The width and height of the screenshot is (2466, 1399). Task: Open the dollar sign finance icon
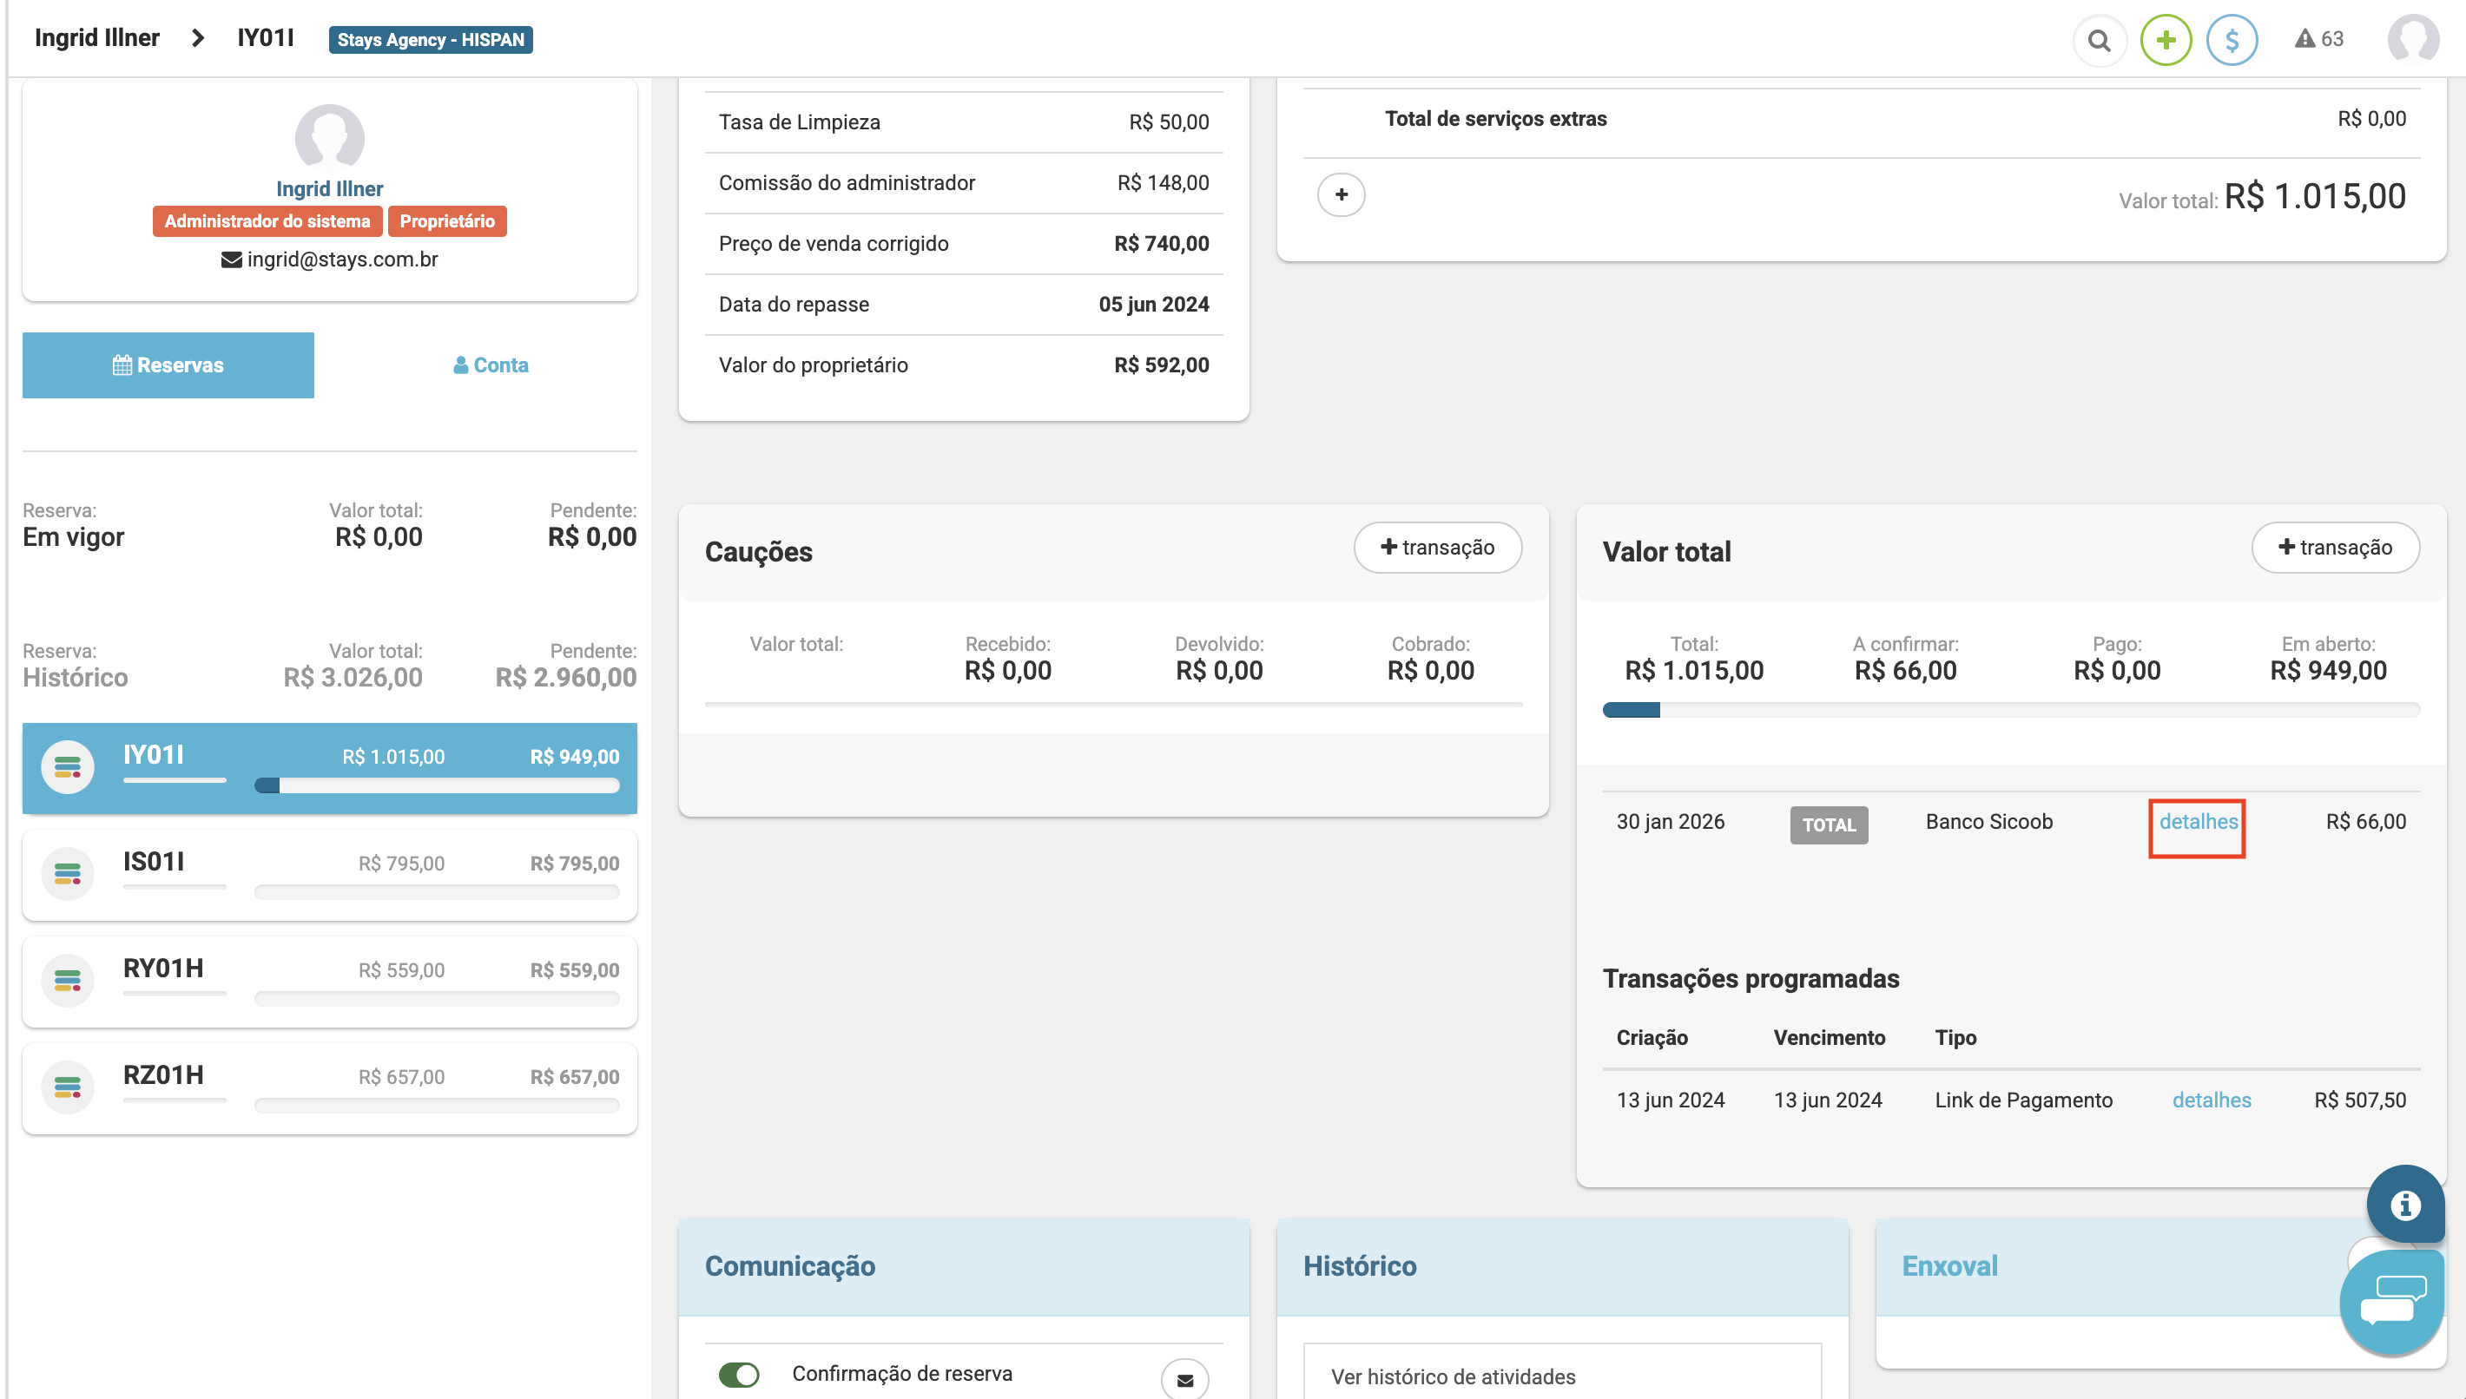pos(2232,40)
